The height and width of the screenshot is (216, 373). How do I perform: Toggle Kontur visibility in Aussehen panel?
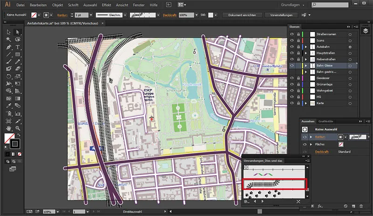305,137
